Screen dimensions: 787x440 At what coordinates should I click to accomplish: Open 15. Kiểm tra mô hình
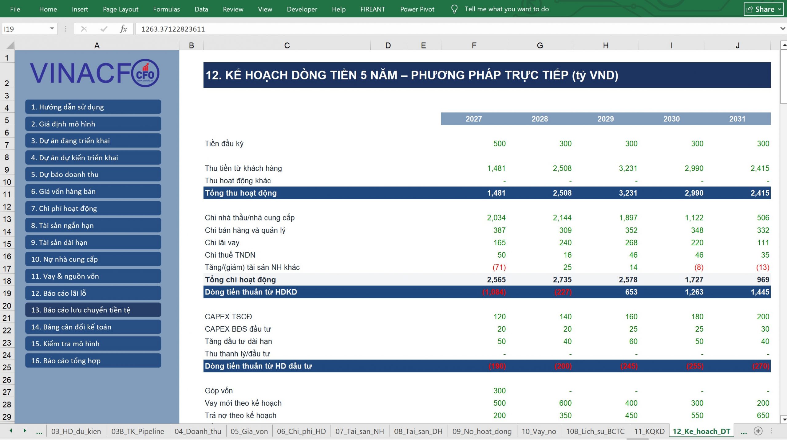tap(93, 344)
